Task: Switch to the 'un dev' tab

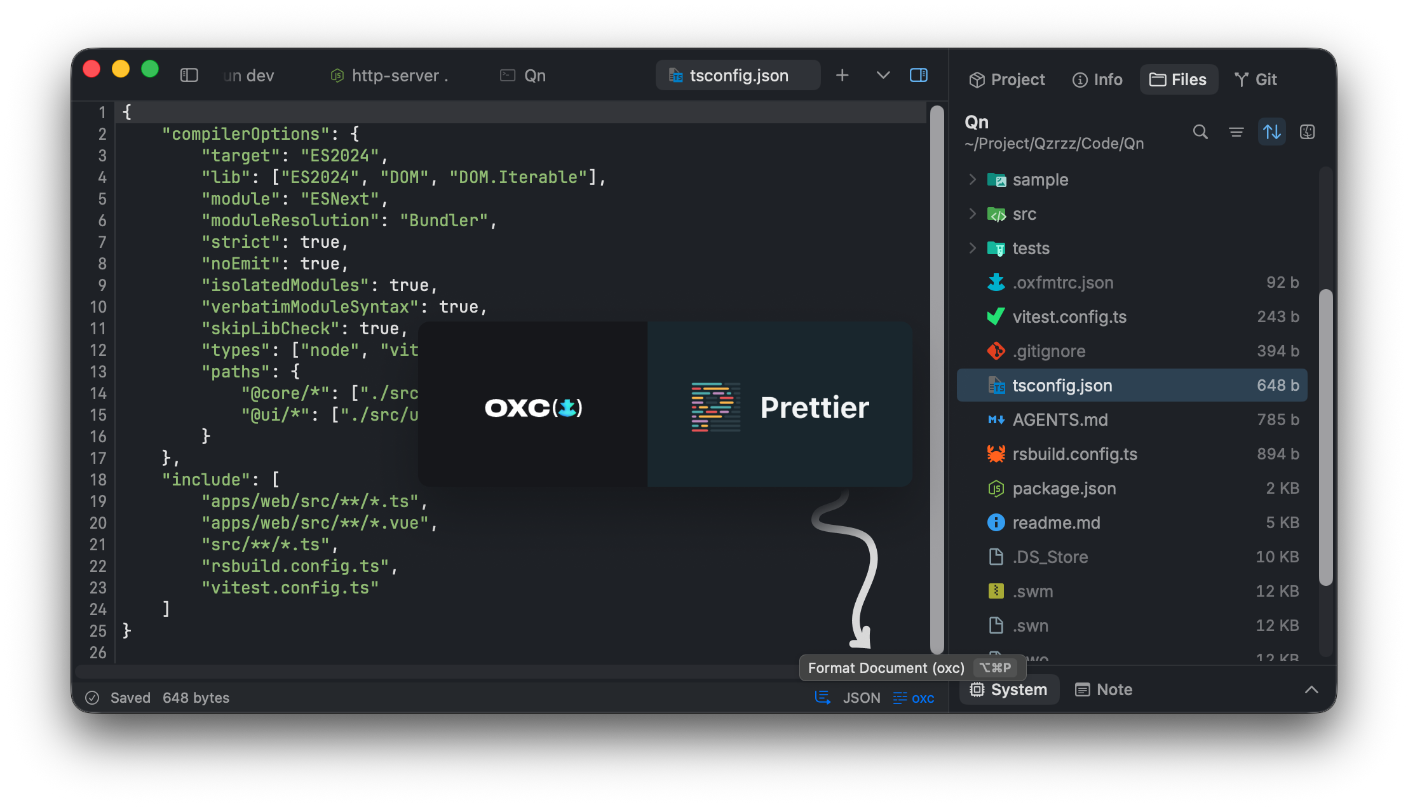Action: coord(249,76)
